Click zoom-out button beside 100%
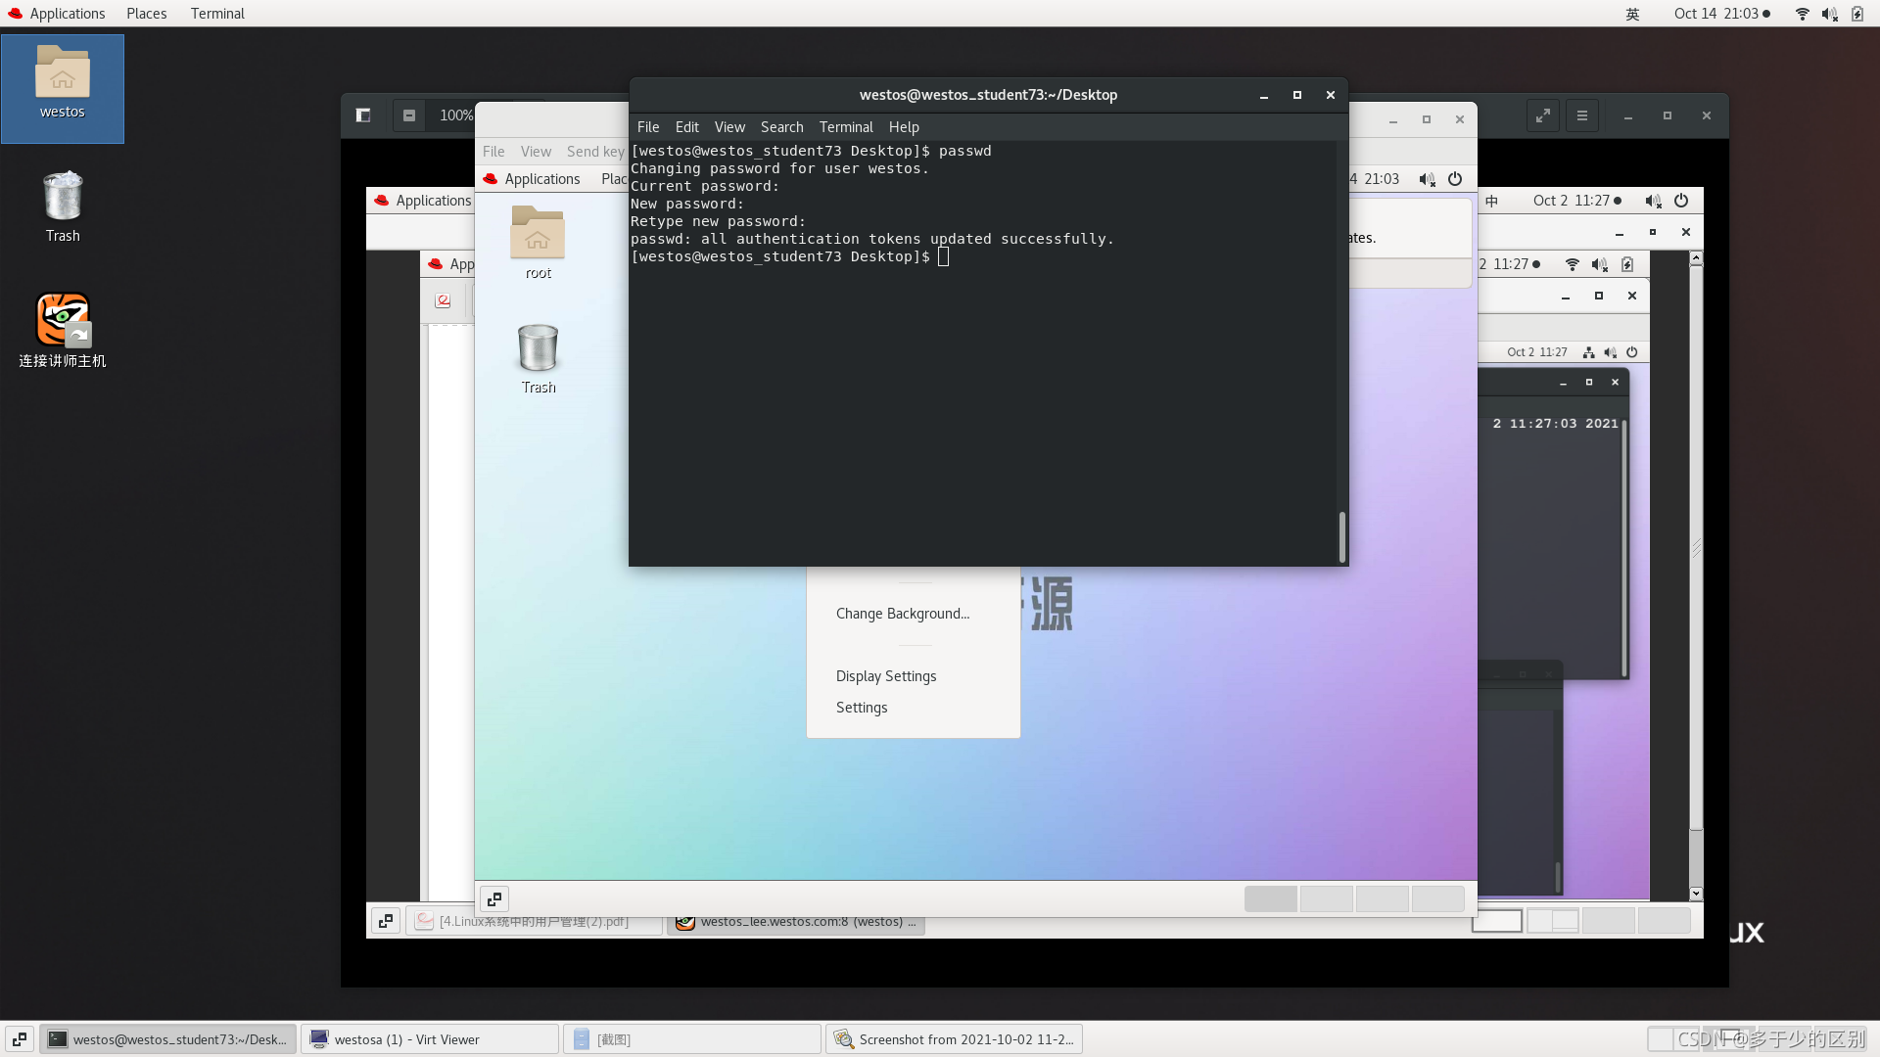The width and height of the screenshot is (1880, 1057). 409,115
